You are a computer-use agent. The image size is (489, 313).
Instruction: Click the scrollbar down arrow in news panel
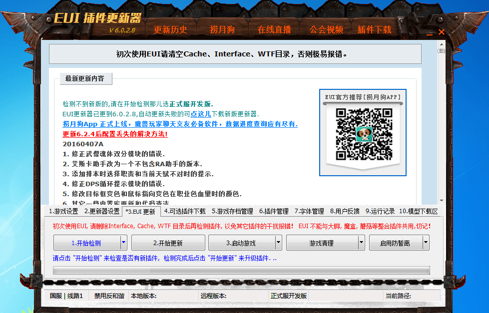pos(441,200)
